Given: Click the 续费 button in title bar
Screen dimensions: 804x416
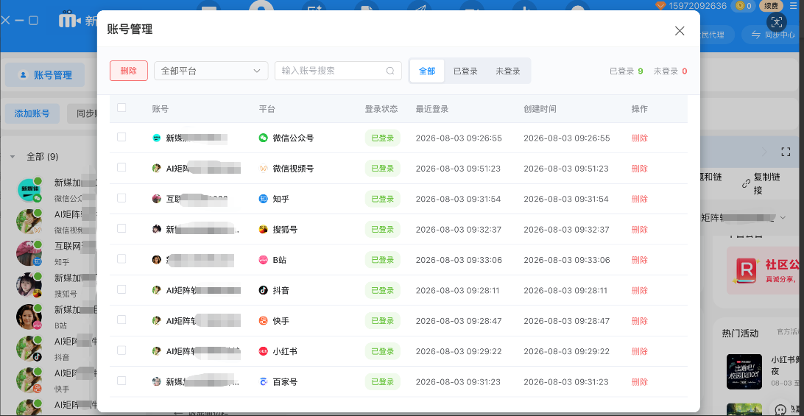Looking at the screenshot, I should [x=771, y=6].
